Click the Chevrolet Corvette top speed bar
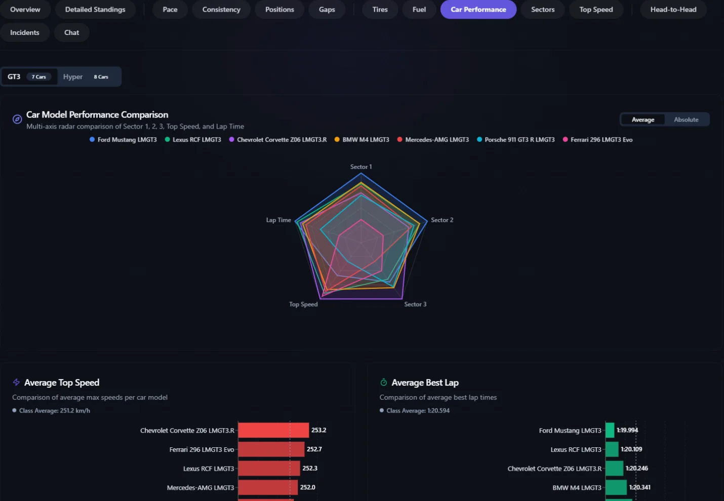 point(273,430)
